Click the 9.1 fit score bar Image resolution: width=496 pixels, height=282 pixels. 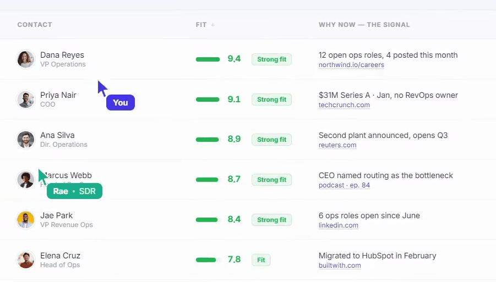click(208, 99)
